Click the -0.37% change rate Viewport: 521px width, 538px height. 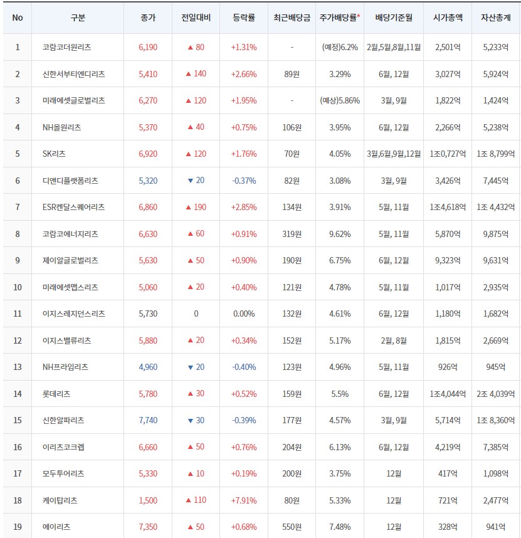[x=244, y=181]
